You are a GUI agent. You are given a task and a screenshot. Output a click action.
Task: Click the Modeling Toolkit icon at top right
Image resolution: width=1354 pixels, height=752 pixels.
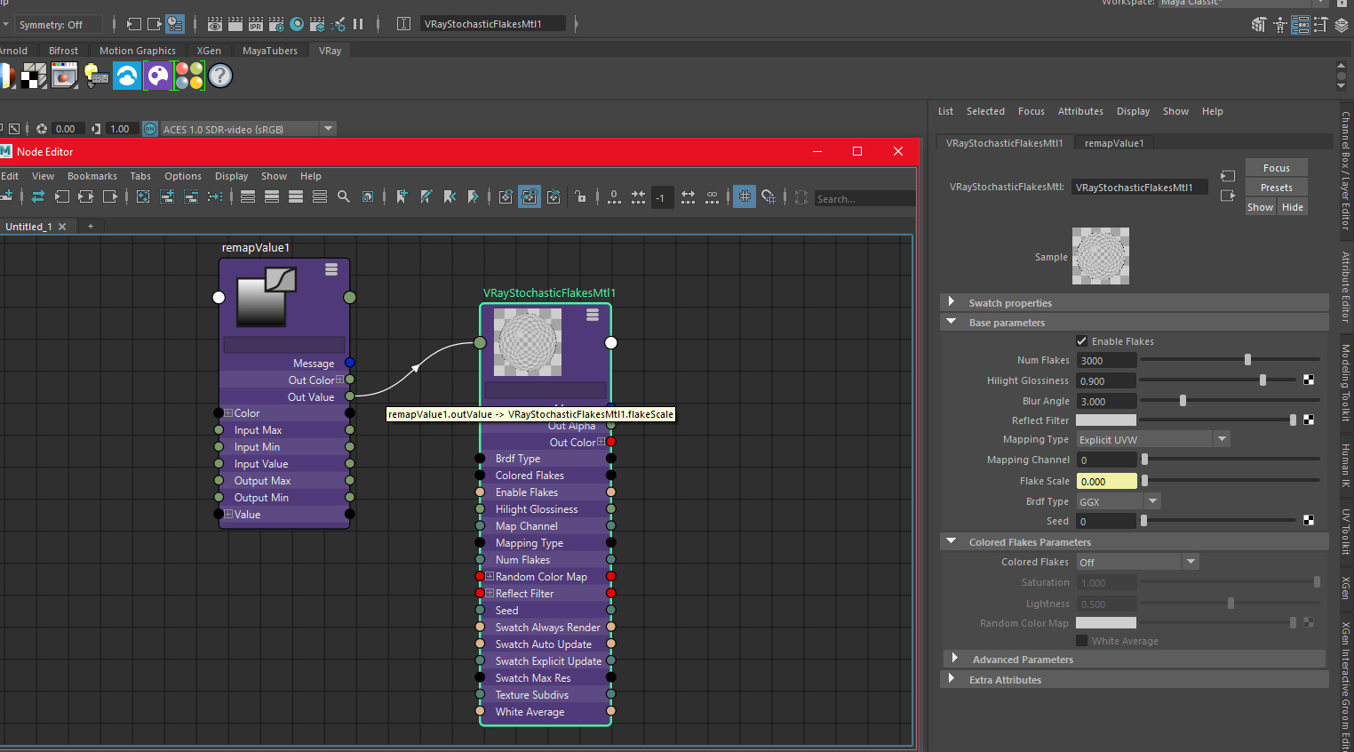click(x=1259, y=25)
